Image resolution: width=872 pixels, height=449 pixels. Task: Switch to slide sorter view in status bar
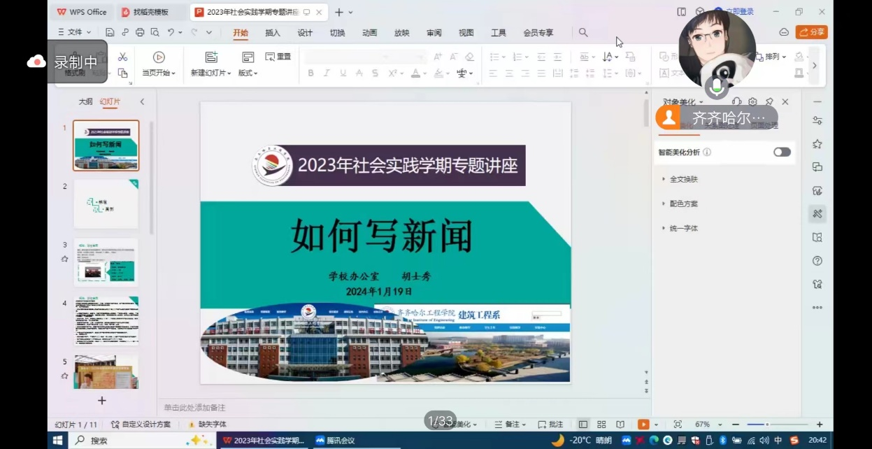click(601, 425)
